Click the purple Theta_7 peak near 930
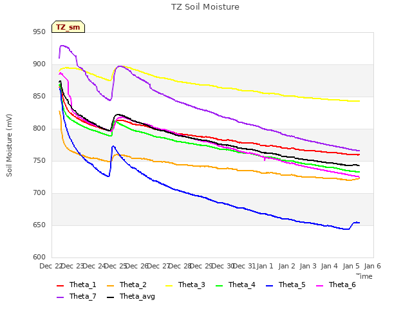 pyautogui.click(x=62, y=46)
